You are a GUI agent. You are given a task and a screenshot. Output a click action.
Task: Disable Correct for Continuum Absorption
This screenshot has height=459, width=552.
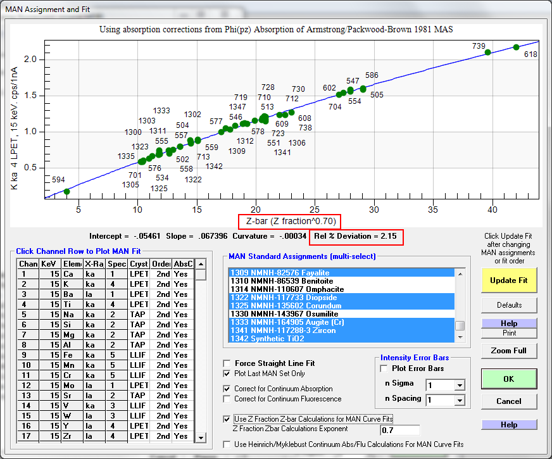point(227,389)
